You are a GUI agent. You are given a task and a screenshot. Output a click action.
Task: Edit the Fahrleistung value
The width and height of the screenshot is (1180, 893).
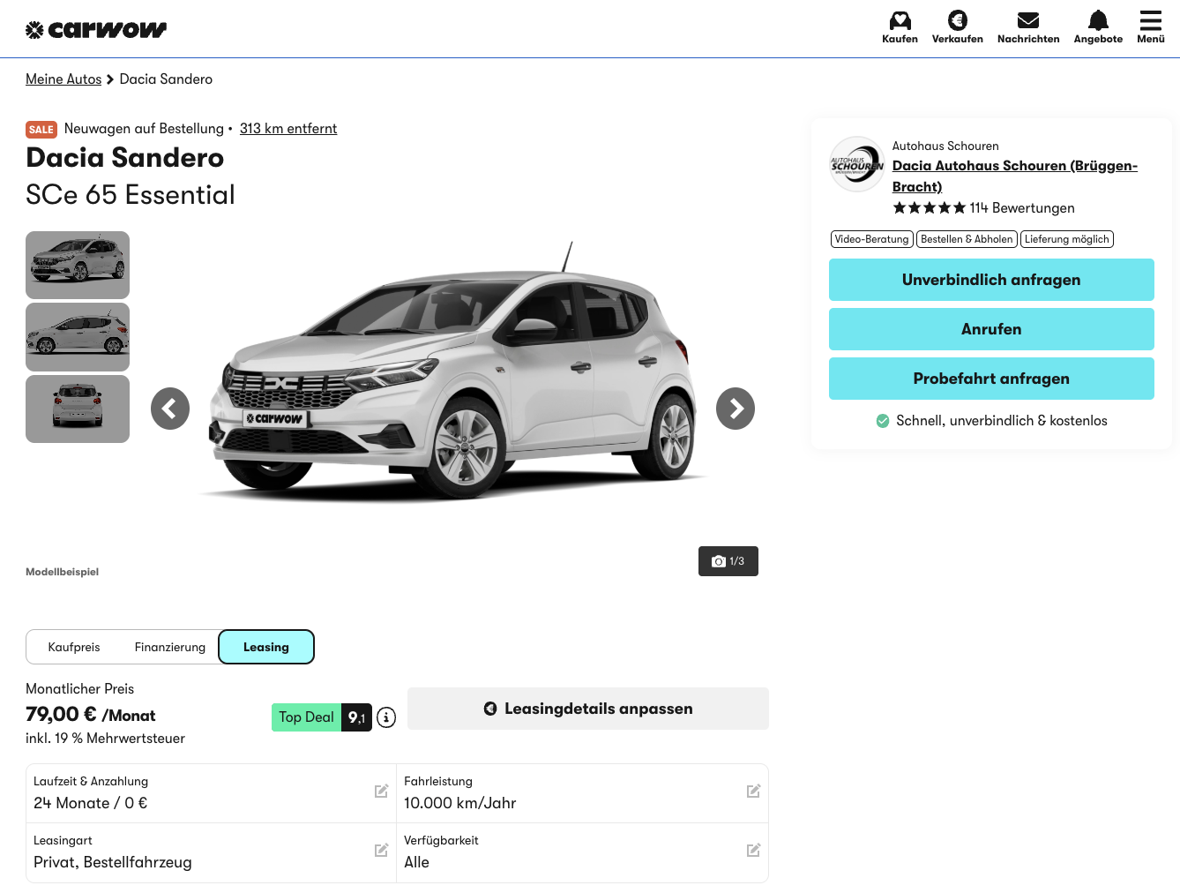[753, 792]
